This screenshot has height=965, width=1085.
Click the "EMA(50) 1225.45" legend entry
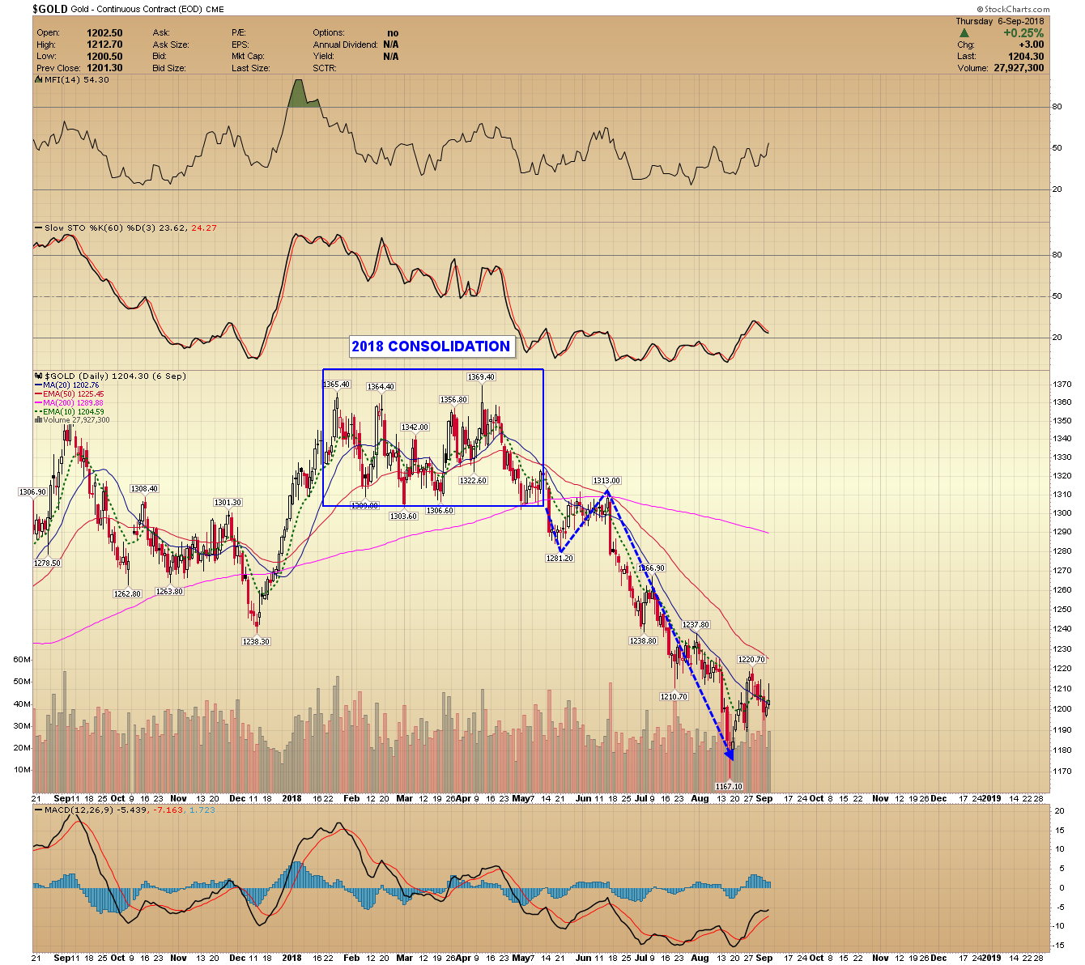74,394
